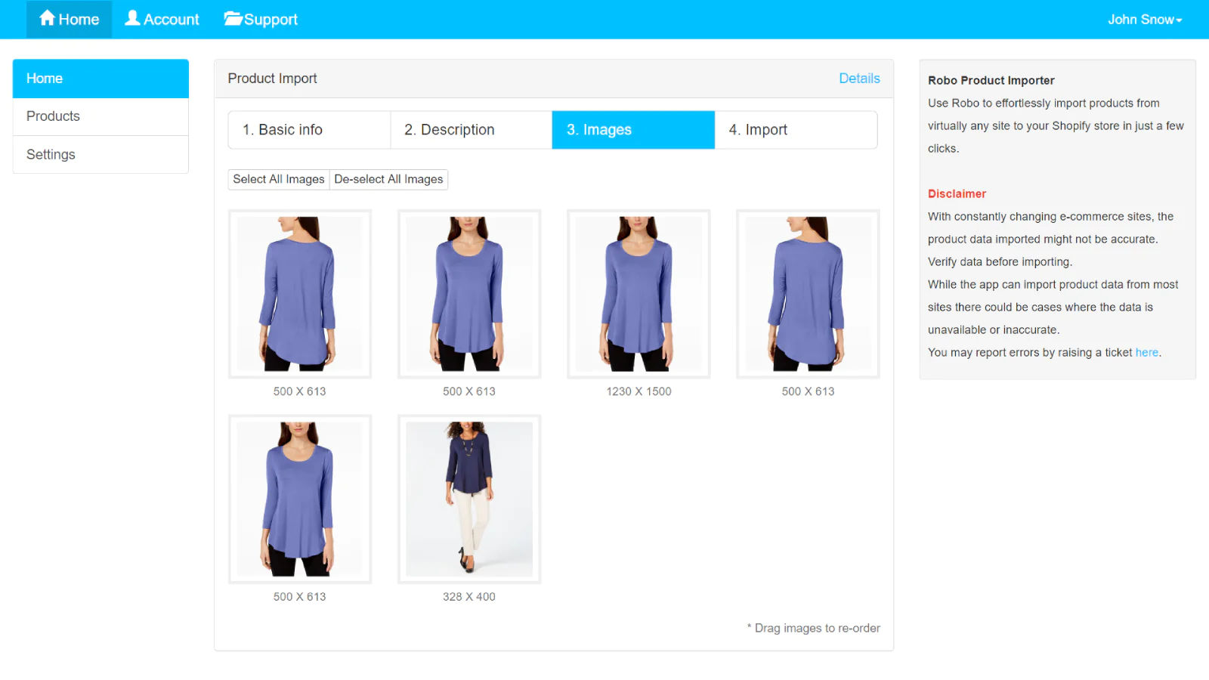Image resolution: width=1209 pixels, height=680 pixels.
Task: Click the Details link in Product Import header
Action: tap(859, 79)
